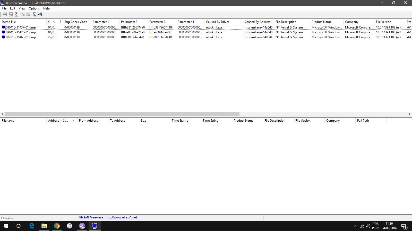This screenshot has height=231, width=412.
Task: Open the nirsoft.net link in status bar
Action: tap(121, 217)
